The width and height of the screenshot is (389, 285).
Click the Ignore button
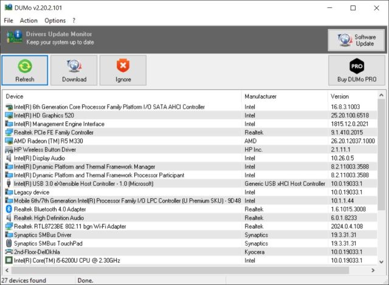point(123,70)
